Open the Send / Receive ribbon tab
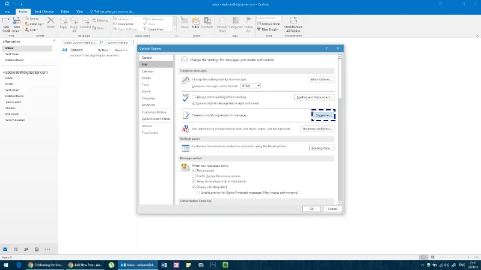This screenshot has width=481, height=270. pyautogui.click(x=44, y=11)
